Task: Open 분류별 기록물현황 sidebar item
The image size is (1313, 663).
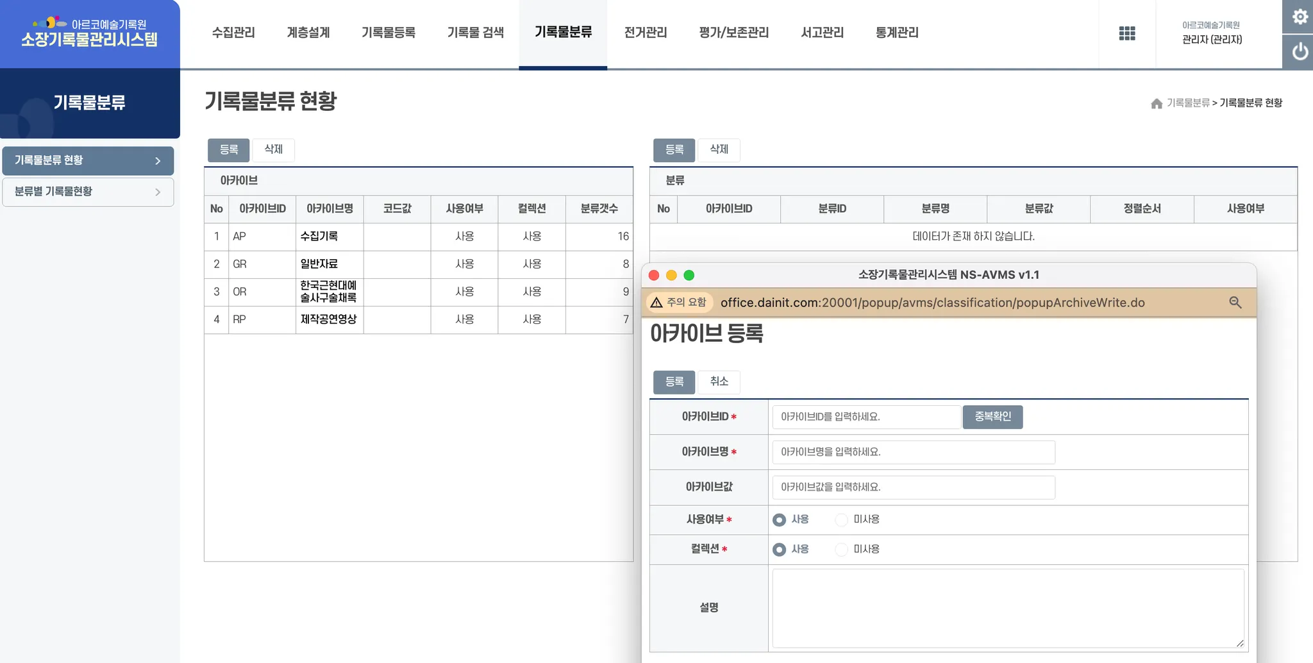Action: pos(88,192)
